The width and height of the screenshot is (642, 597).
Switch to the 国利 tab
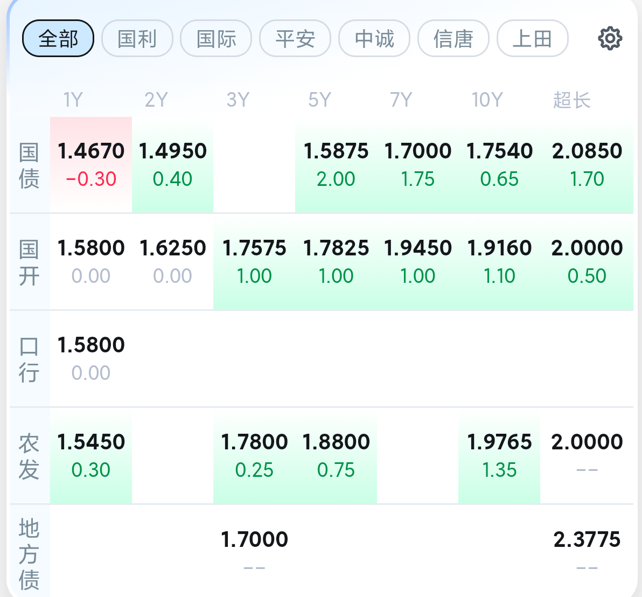click(x=137, y=39)
